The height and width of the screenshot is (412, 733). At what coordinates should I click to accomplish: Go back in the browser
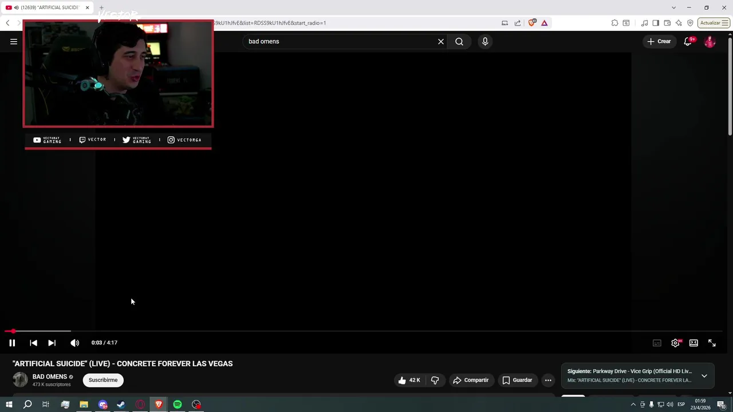pyautogui.click(x=7, y=23)
